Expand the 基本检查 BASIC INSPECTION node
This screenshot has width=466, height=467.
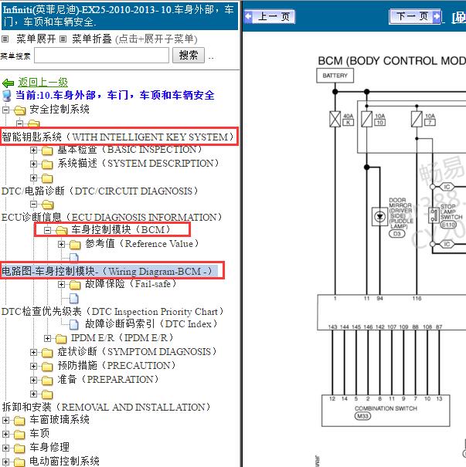[x=34, y=150]
